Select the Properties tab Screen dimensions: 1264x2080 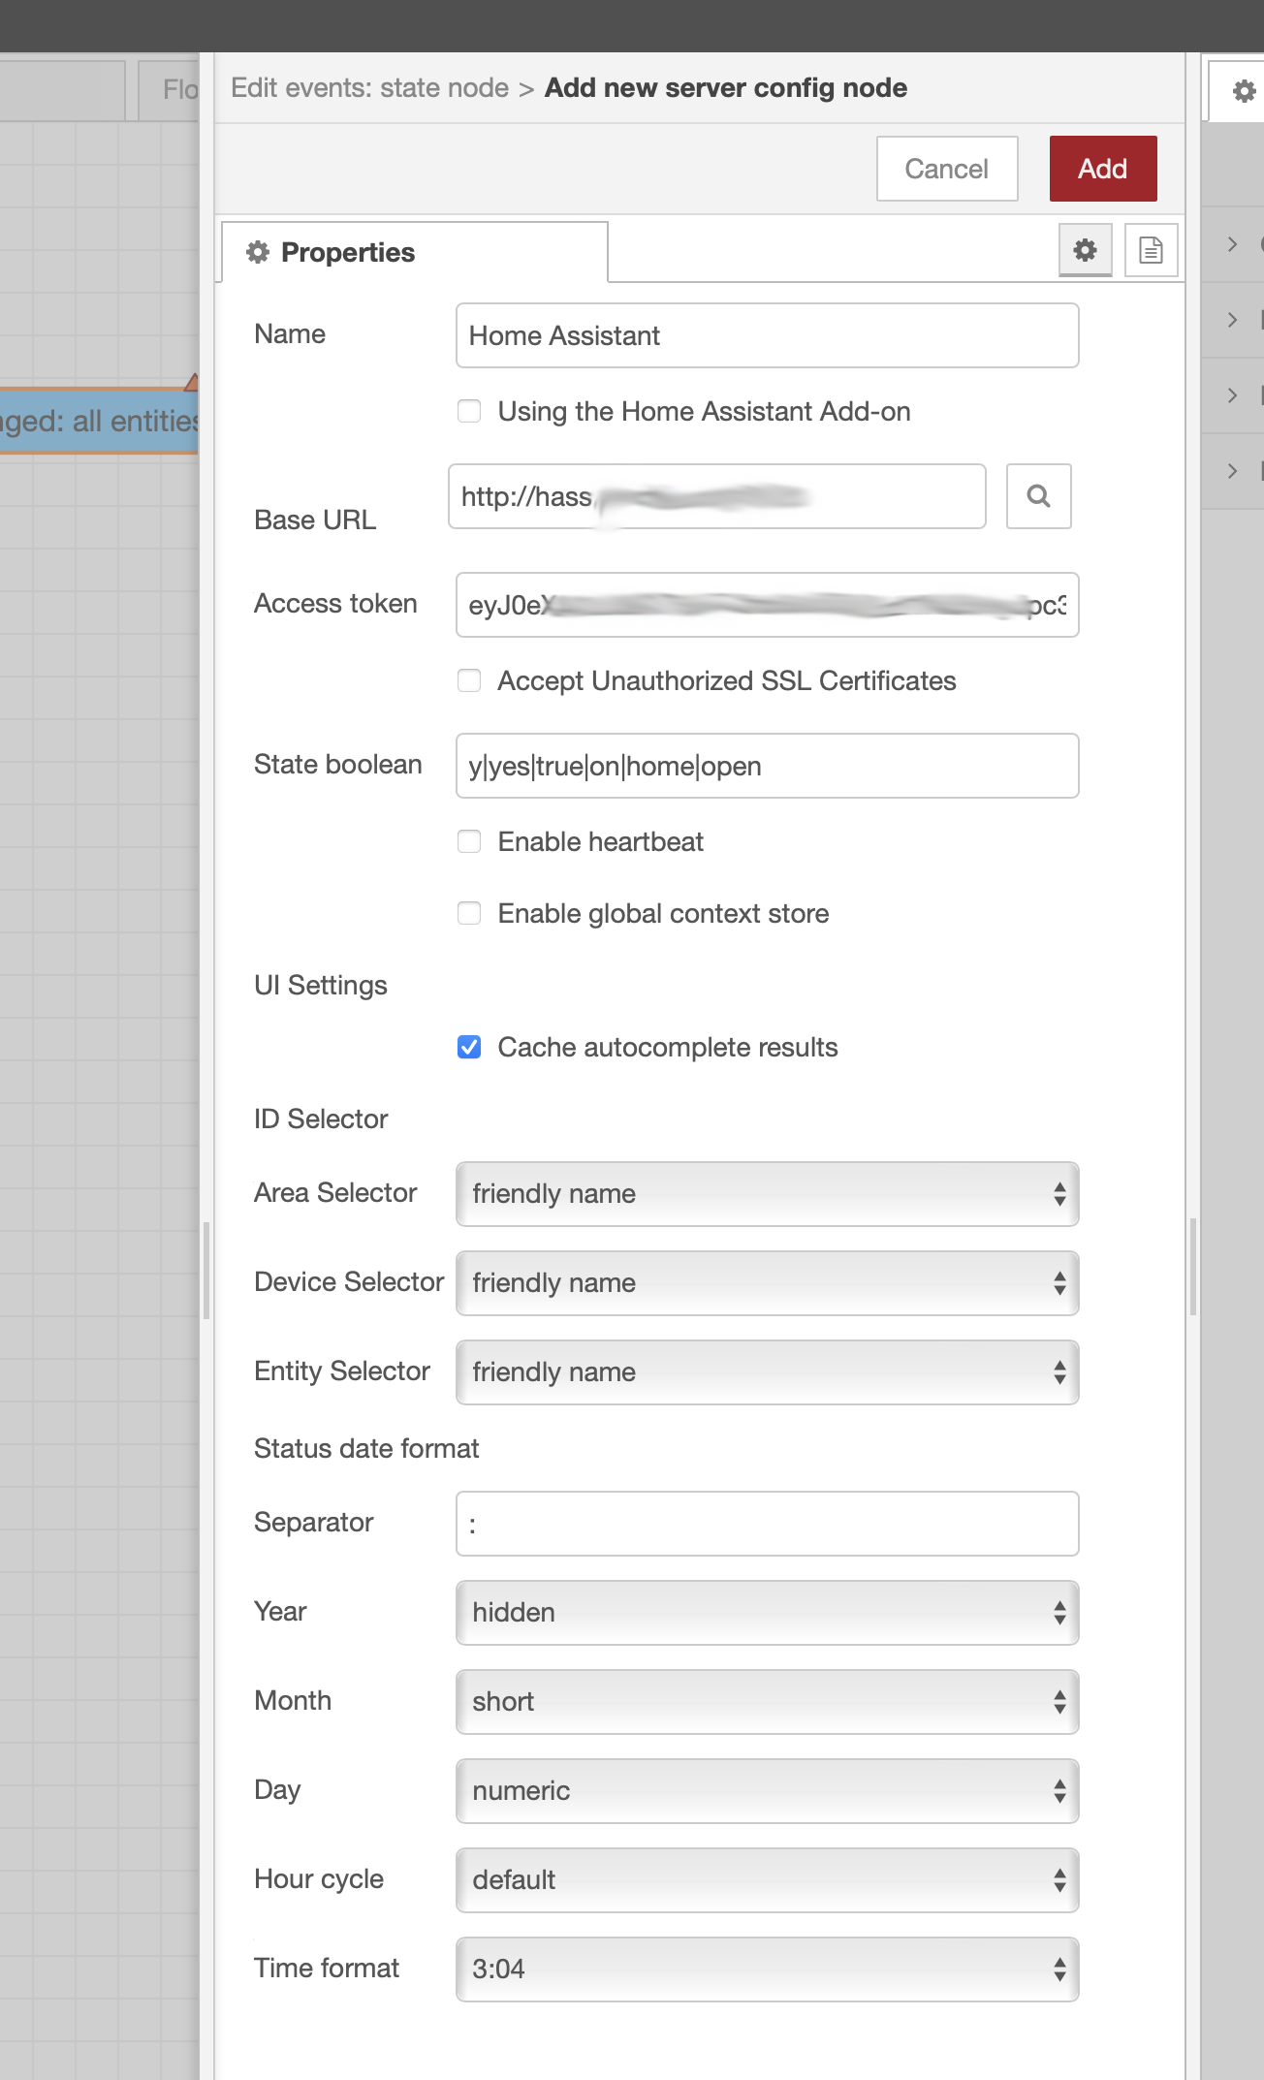coord(415,252)
